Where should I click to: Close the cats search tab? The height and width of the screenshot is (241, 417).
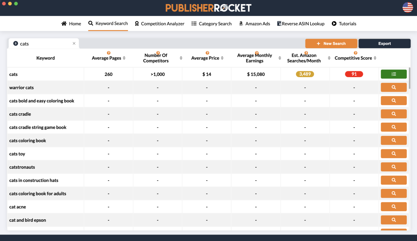[74, 44]
